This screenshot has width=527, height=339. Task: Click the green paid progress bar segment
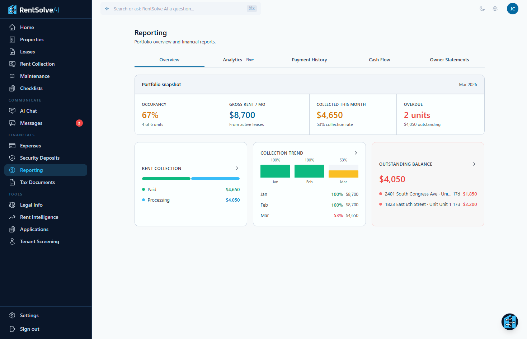point(166,179)
